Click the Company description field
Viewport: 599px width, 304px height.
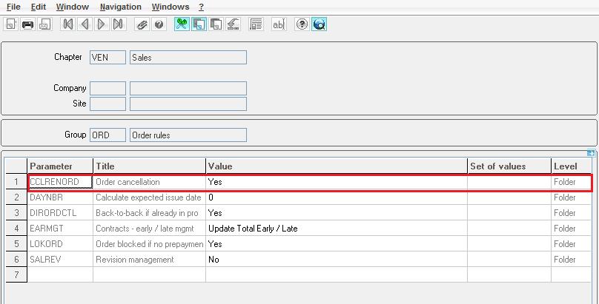pos(188,88)
